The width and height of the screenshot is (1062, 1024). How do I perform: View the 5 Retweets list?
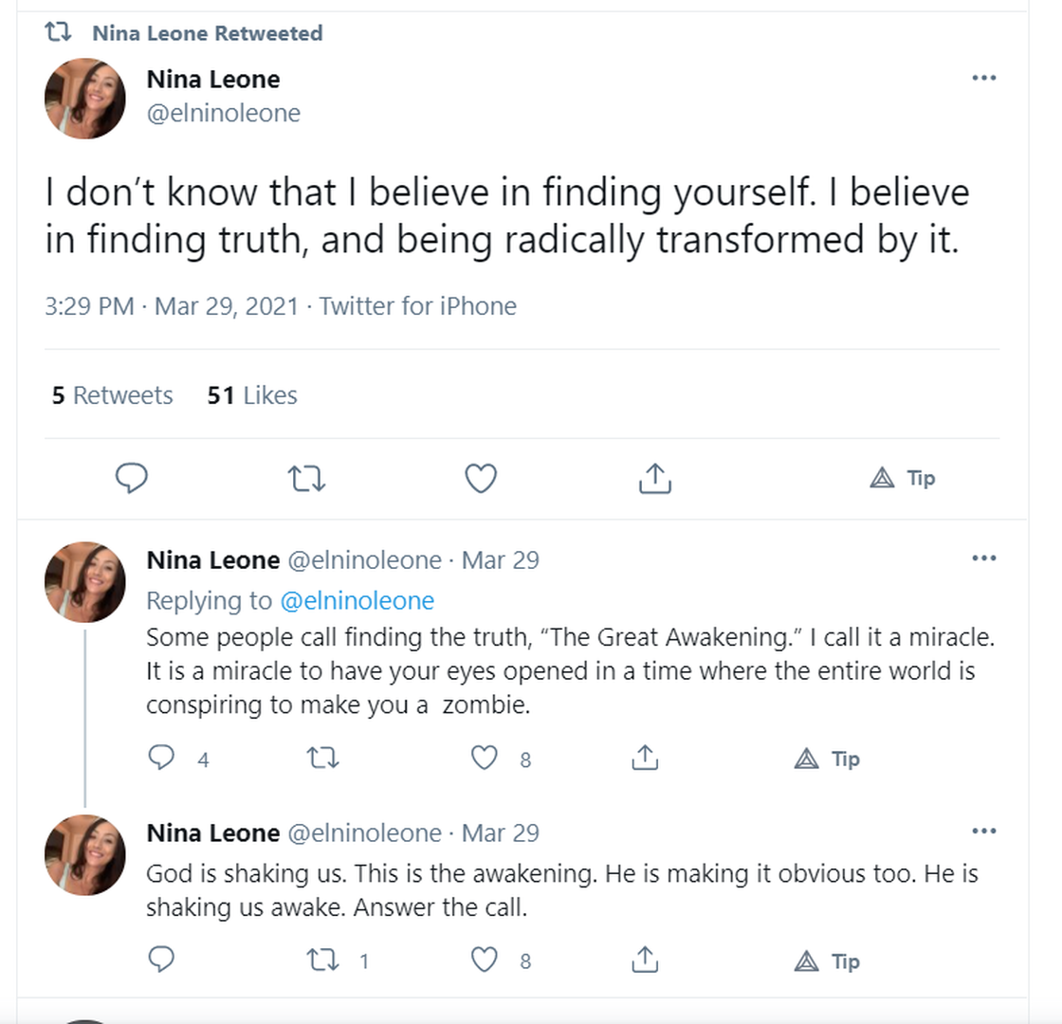coord(112,395)
